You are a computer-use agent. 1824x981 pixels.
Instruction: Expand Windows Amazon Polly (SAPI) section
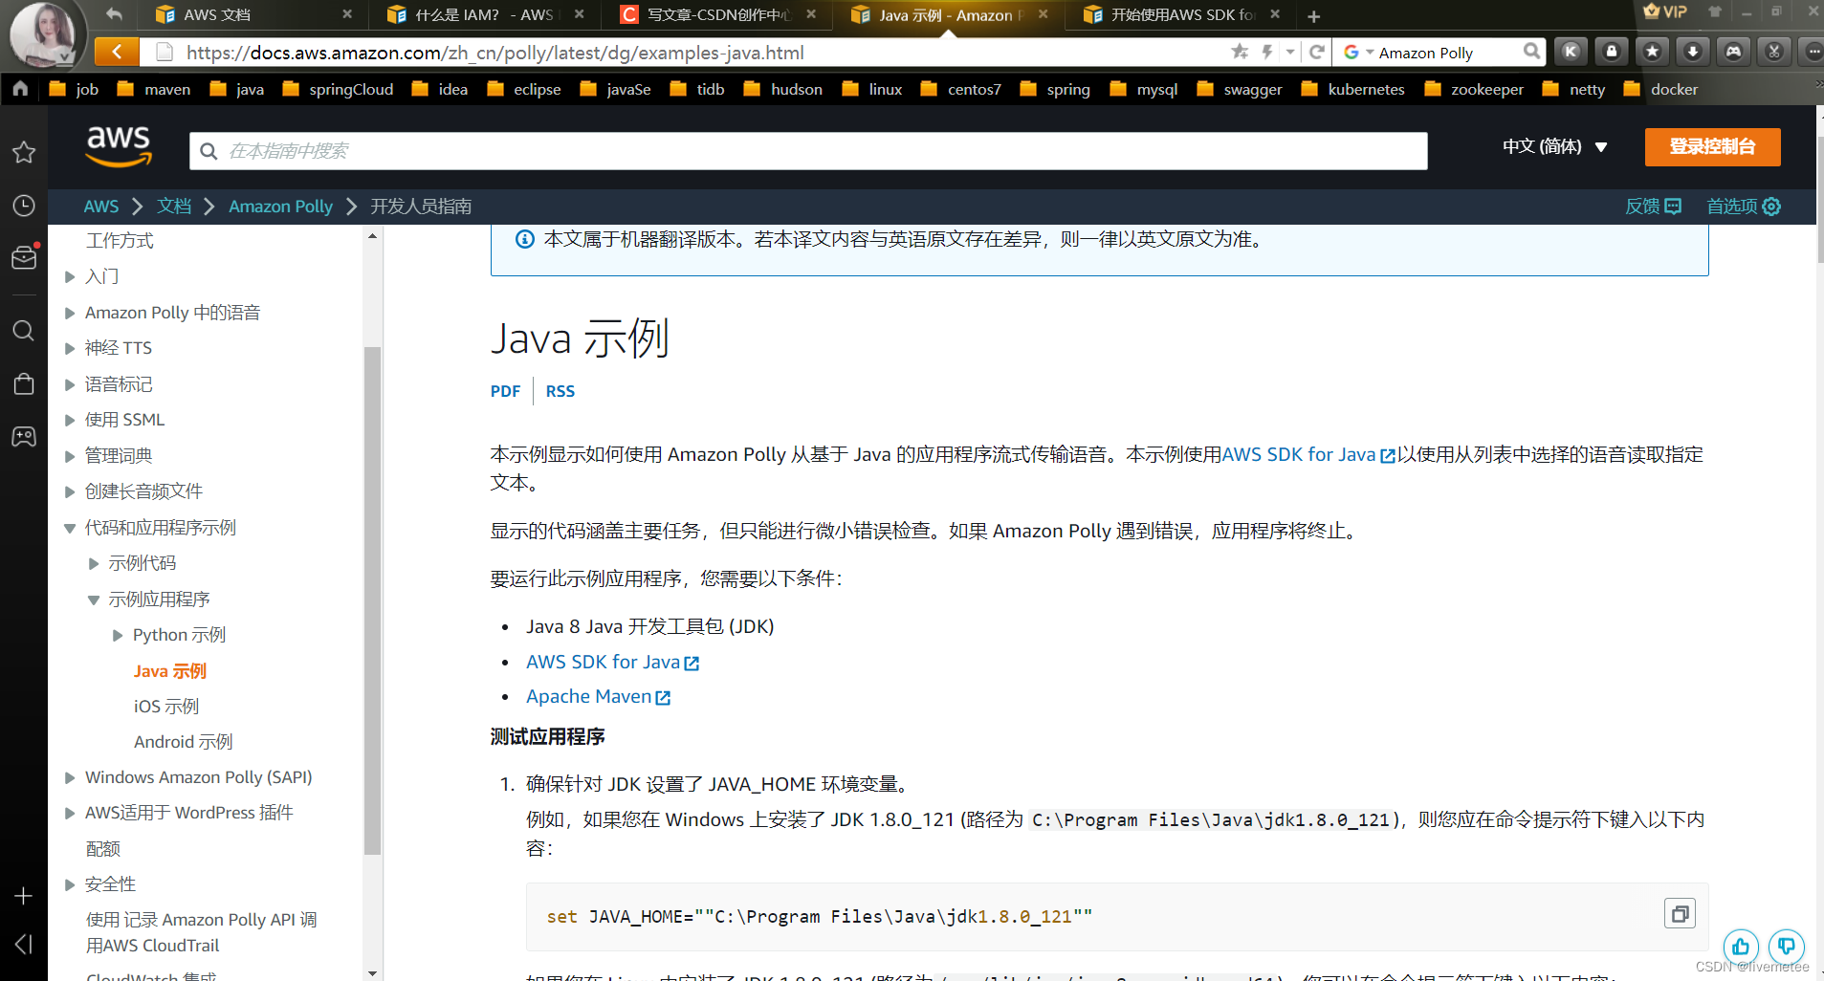coord(70,777)
